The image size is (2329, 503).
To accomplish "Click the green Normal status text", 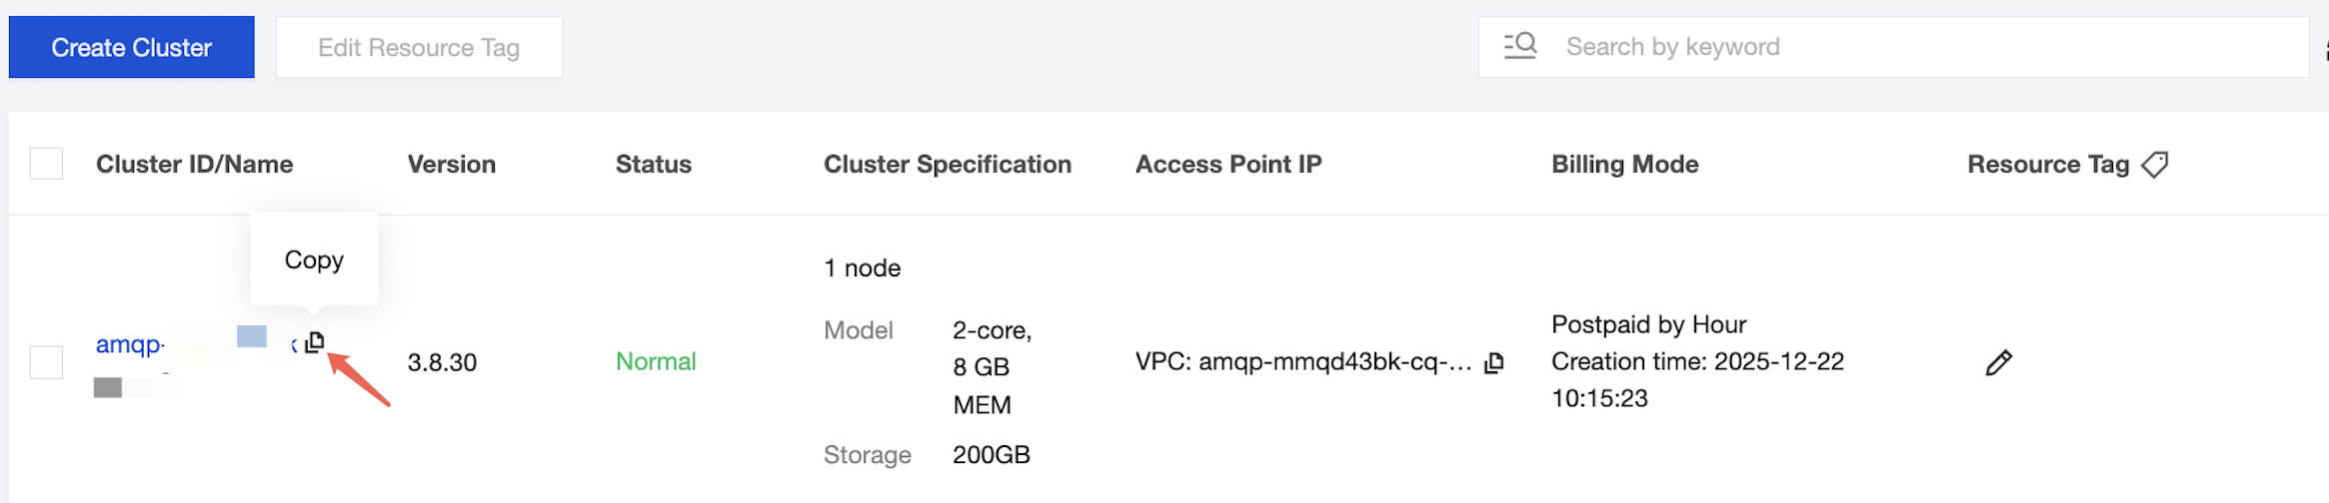I will point(656,362).
